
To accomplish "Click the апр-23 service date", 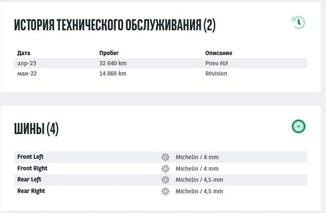I will (27, 63).
